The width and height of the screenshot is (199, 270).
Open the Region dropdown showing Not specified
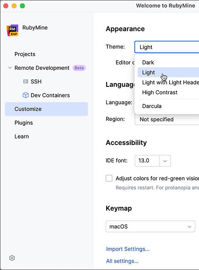click(167, 120)
